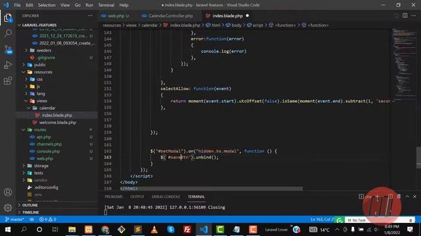Open Skype from the taskbar

[171, 229]
